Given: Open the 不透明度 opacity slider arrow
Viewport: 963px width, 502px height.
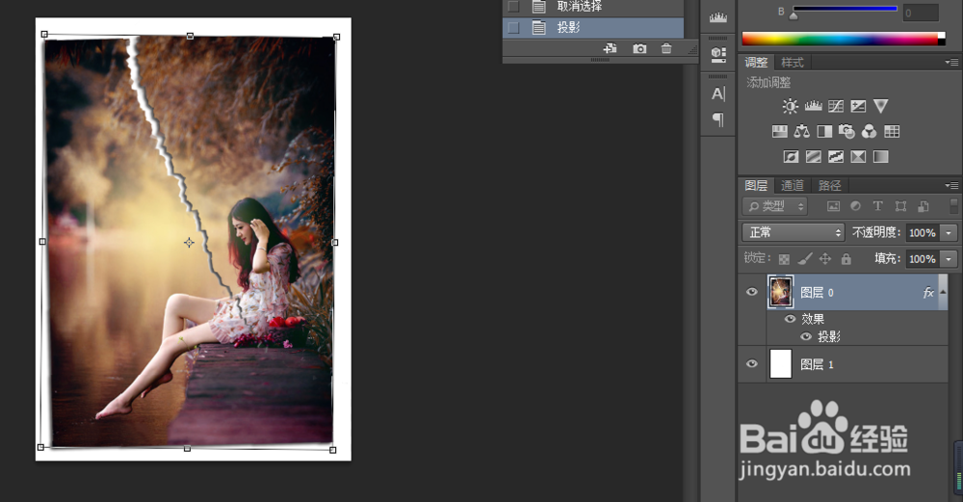Looking at the screenshot, I should (949, 233).
